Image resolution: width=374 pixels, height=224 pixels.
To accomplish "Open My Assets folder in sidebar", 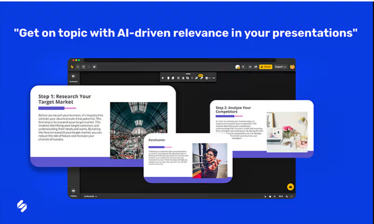I will [73, 78].
